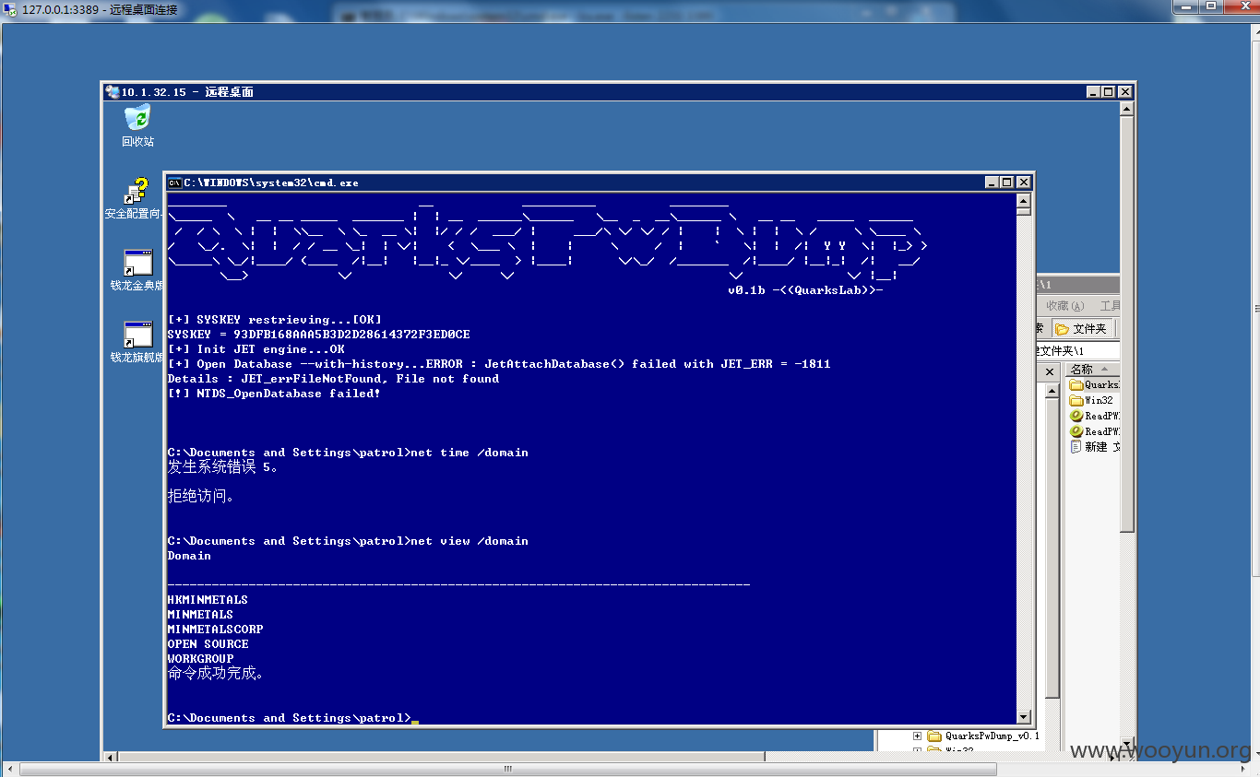Viewport: 1260px width, 777px height.
Task: Click cmd window scrollbar down arrow
Action: (x=1023, y=717)
